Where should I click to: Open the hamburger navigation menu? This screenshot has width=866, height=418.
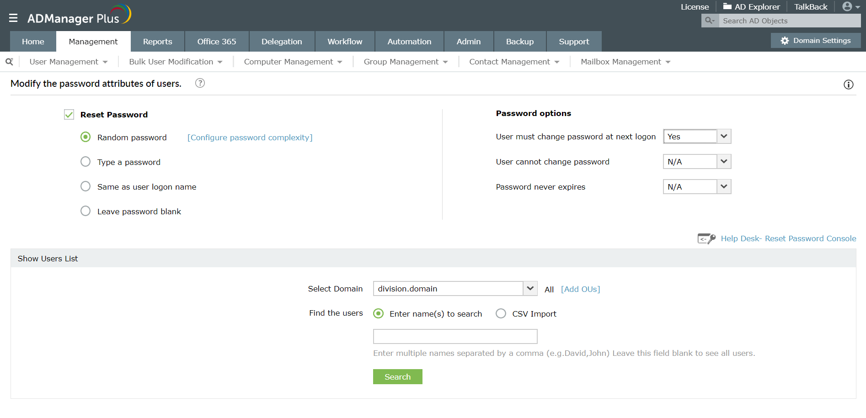(x=13, y=18)
